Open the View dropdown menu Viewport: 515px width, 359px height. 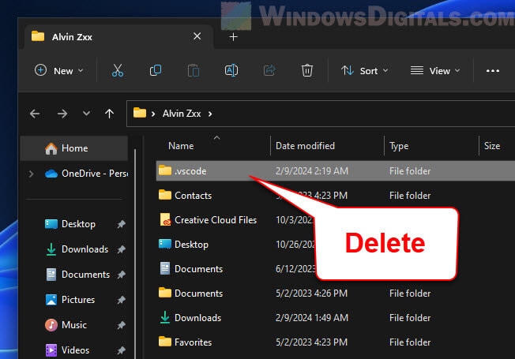tap(435, 70)
